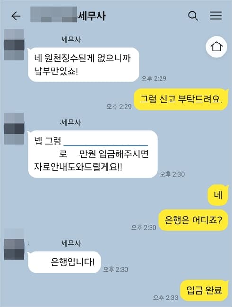Screen dimensions: 232x307
Task: Tap sender name 세무사 above 은행입니다 message
Action: click(x=71, y=243)
